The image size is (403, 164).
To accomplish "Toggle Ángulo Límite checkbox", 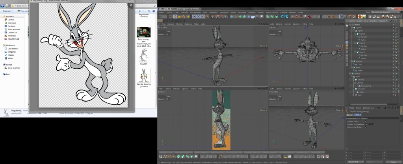I will pos(366,121).
